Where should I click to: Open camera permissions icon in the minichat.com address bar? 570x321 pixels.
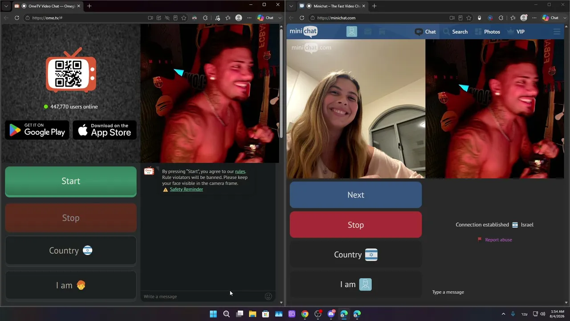click(x=452, y=18)
